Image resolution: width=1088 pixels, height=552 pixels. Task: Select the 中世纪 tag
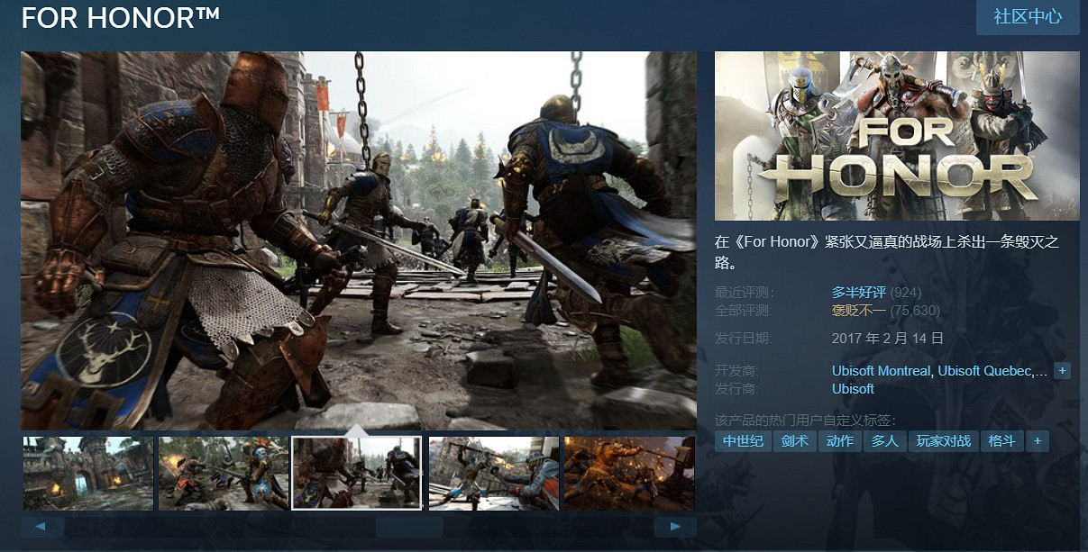(744, 441)
